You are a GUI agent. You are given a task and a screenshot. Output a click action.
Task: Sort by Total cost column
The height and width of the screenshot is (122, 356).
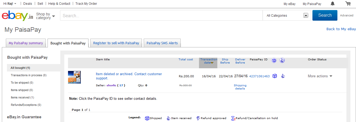186,60
